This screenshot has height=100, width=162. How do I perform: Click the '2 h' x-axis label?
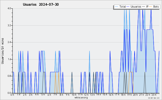25,95
